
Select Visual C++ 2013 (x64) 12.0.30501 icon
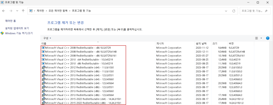[x=43, y=75]
